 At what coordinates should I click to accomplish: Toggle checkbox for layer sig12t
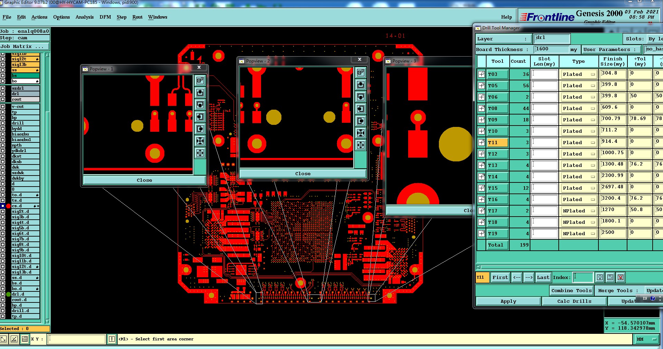pos(3,59)
